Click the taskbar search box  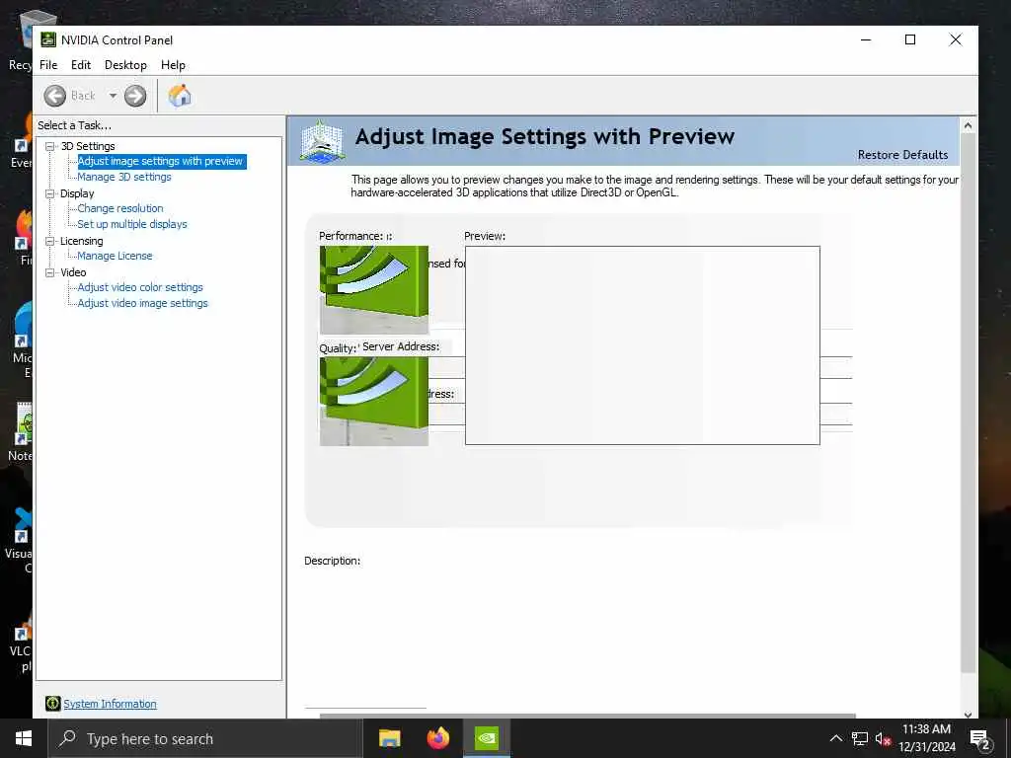coord(205,738)
